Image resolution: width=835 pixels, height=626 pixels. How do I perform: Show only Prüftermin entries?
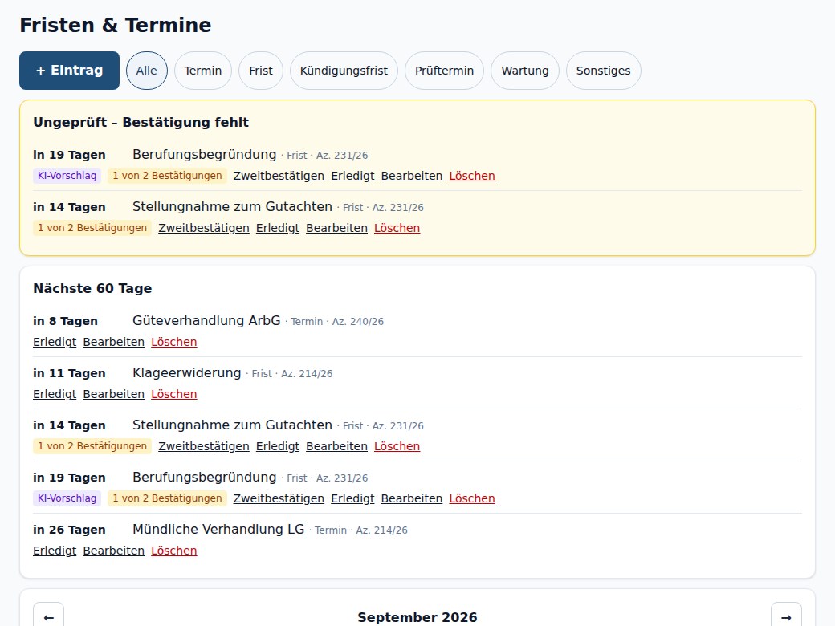pos(444,71)
